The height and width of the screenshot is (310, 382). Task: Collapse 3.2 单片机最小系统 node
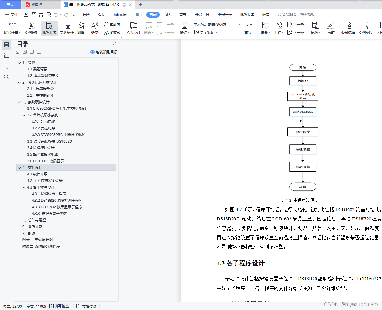[x=24, y=115]
